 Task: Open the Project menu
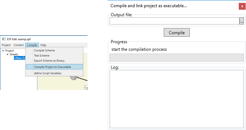point(6,45)
